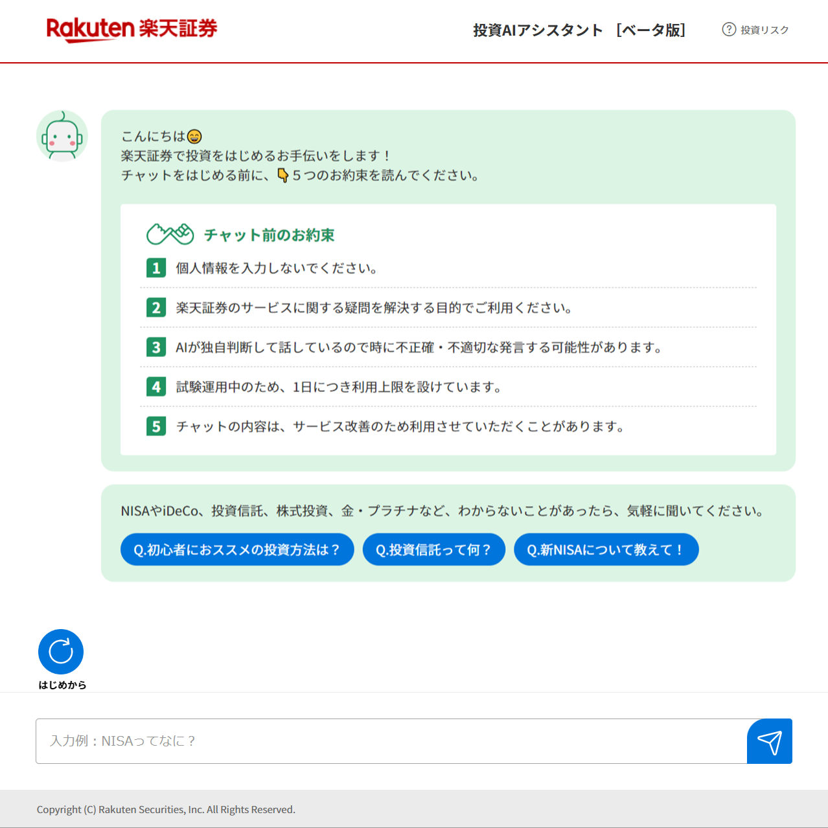
Task: Click number 2 badge for 楽天証券のサービス rule
Action: [x=156, y=307]
